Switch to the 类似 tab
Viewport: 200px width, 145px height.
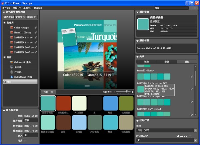(x=187, y=62)
